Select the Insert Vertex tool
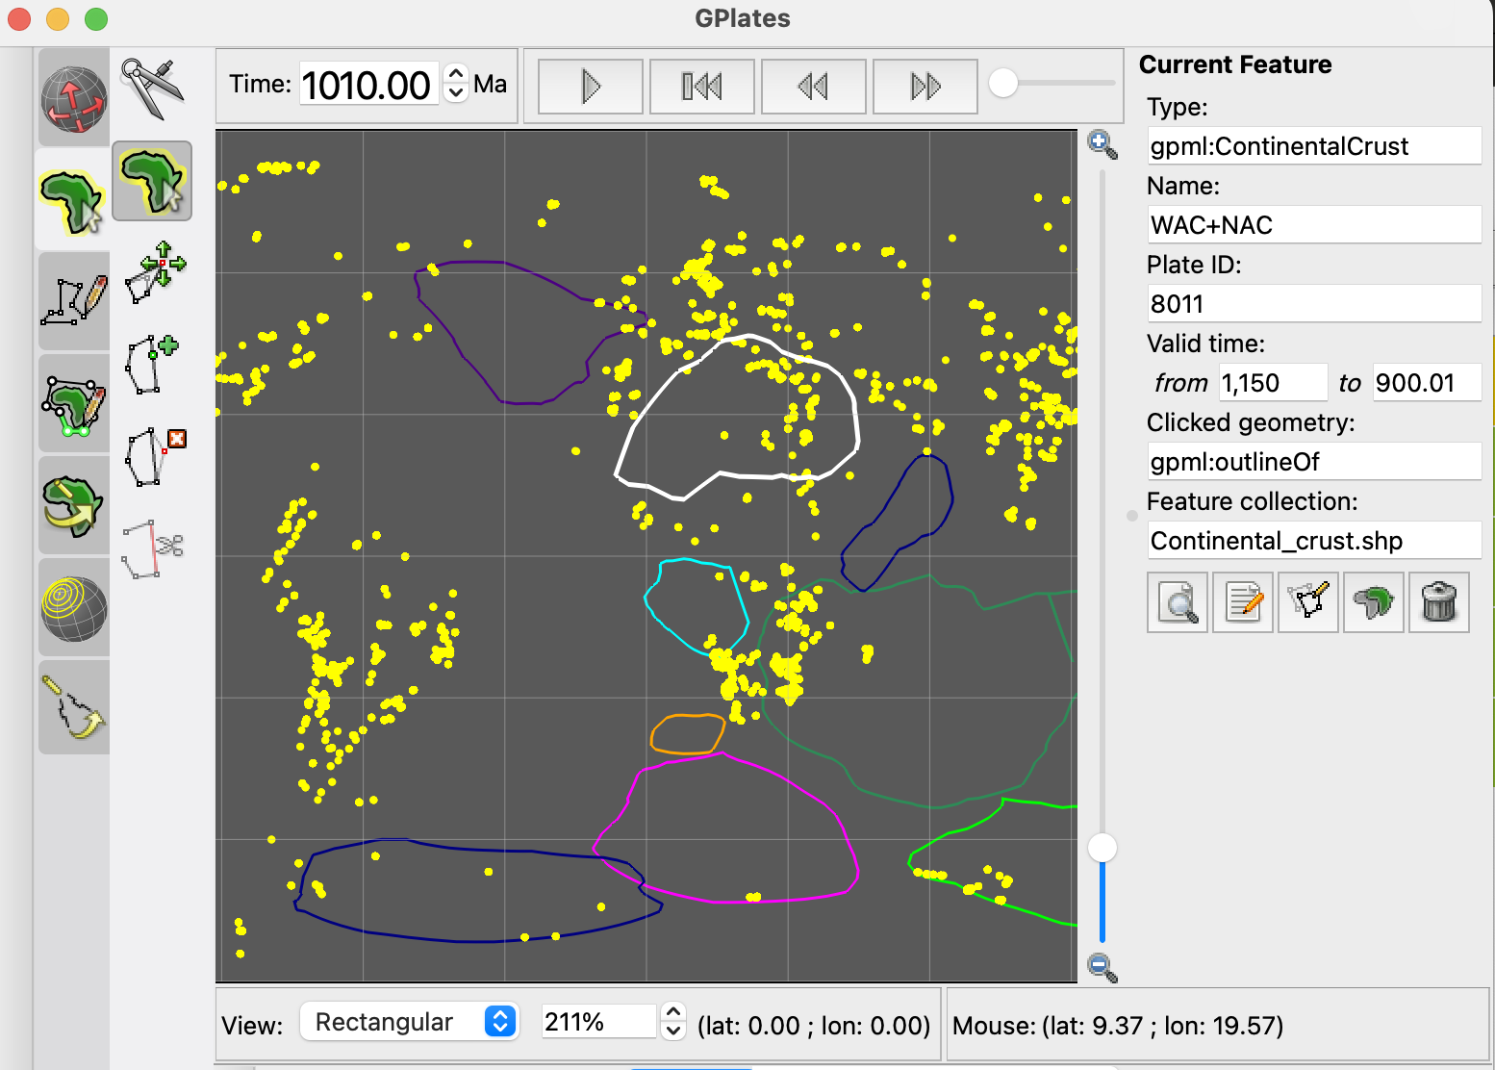Screen dimensions: 1495x1070 point(152,364)
